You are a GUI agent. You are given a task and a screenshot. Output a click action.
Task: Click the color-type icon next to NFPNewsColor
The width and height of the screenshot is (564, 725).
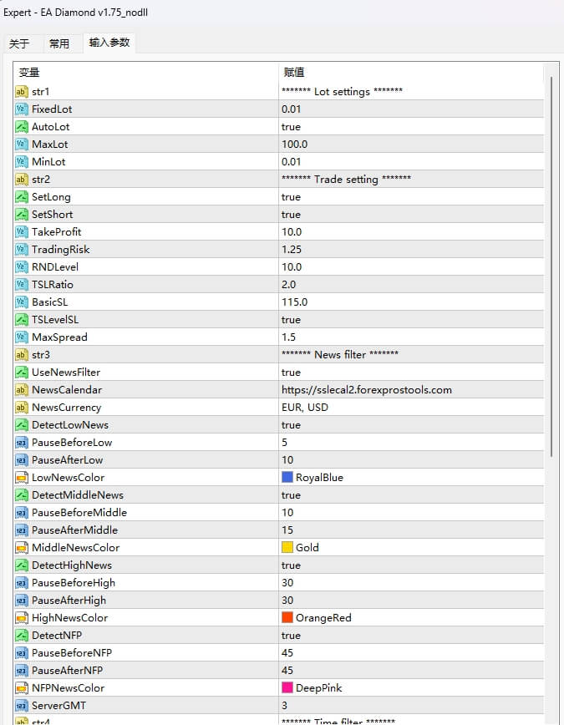22,687
